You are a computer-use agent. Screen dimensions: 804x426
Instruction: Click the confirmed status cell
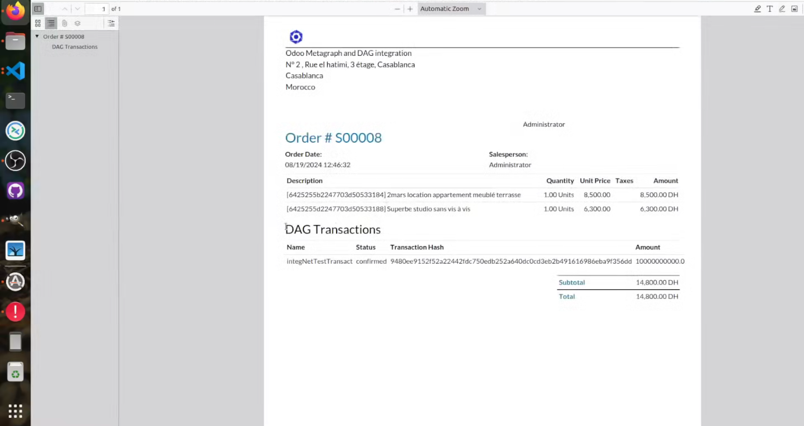(x=371, y=261)
